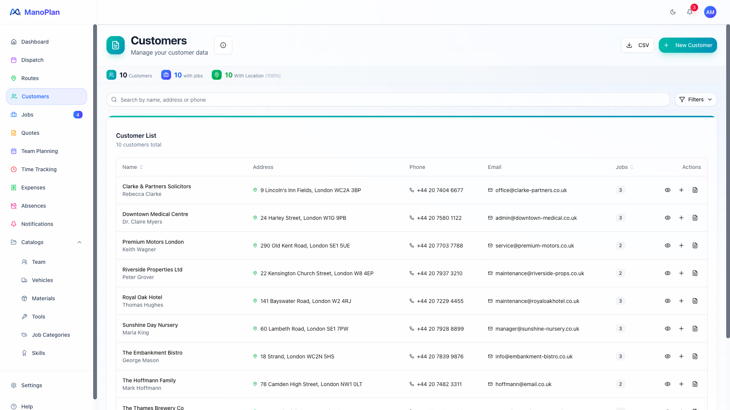
Task: Click the ManoPlan logo
Action: (35, 12)
